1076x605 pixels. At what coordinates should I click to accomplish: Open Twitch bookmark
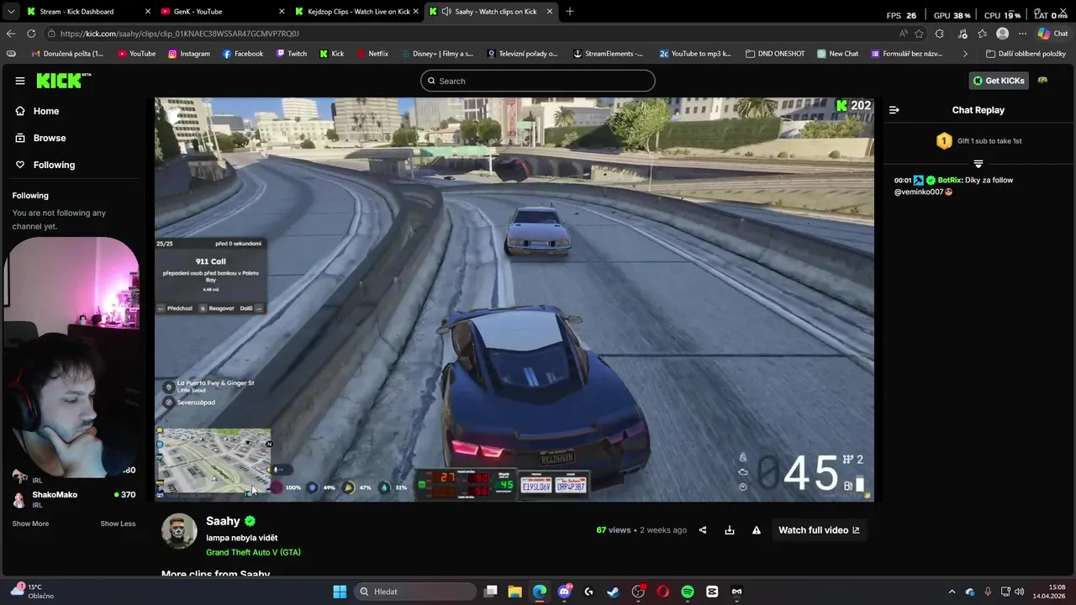pyautogui.click(x=292, y=54)
